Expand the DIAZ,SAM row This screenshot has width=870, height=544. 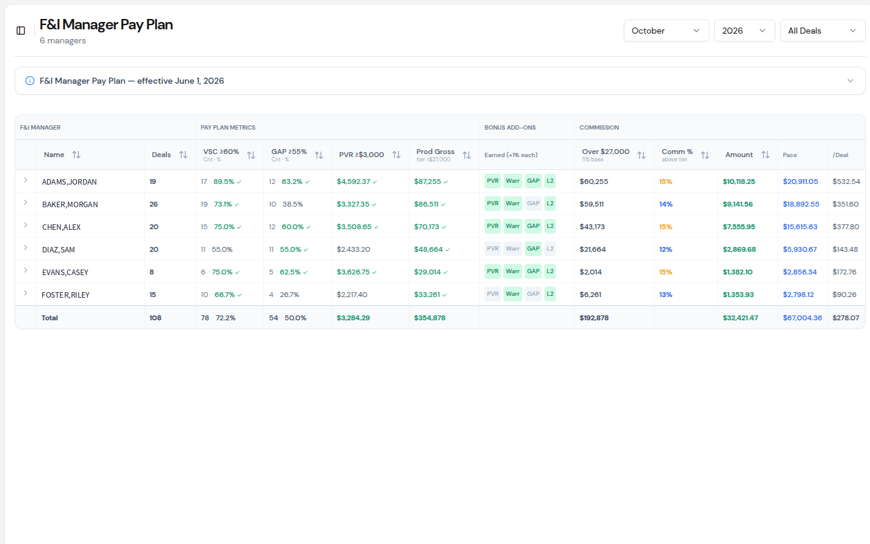pos(26,248)
